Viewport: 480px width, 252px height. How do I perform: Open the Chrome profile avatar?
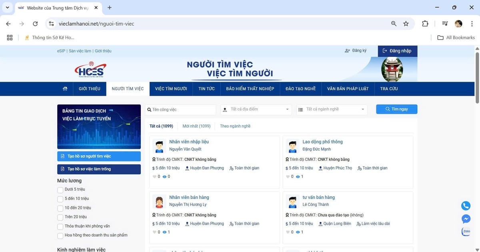coord(458,24)
